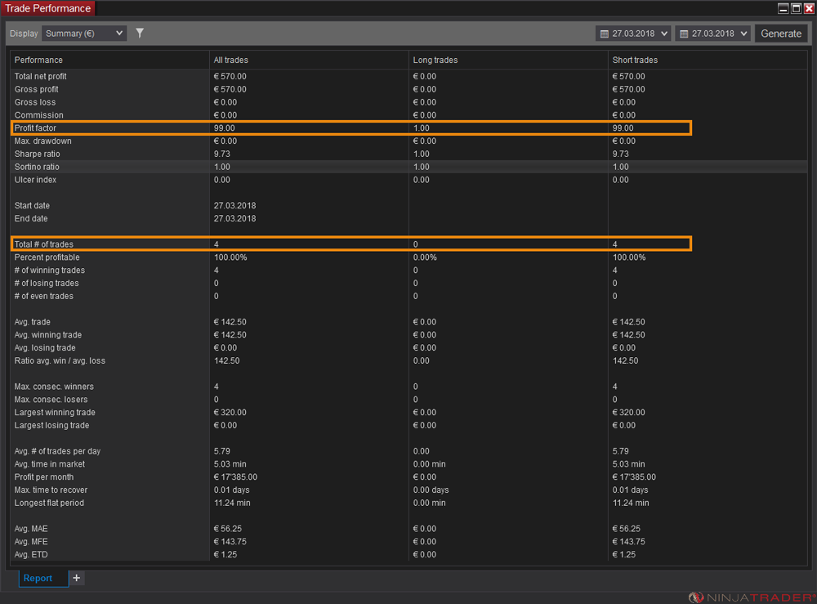Select the Sortino ratio row
Screen dimensions: 817x604
[37, 167]
